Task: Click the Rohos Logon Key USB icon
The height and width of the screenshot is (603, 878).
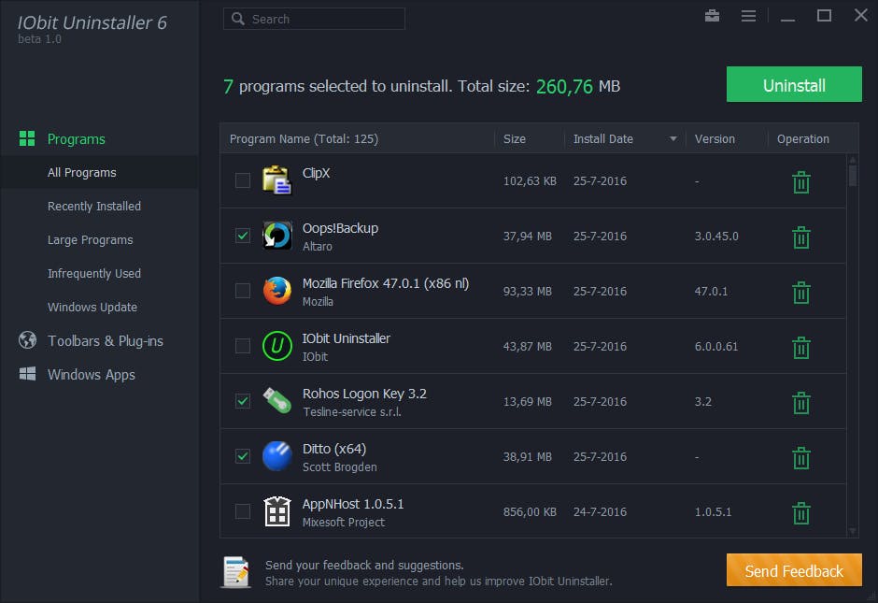Action: tap(277, 401)
